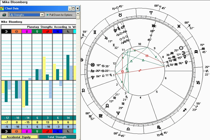Click the Venus symbol in bottom symbol row
The height and width of the screenshot is (140, 210).
click(x=37, y=131)
